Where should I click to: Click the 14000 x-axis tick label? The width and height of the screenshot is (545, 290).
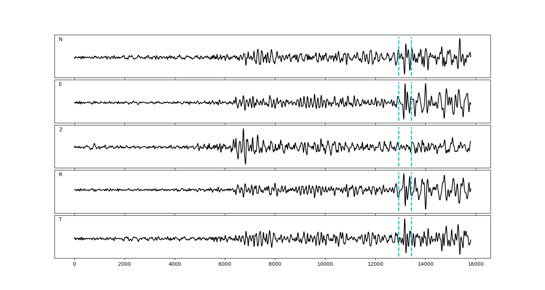(425, 265)
